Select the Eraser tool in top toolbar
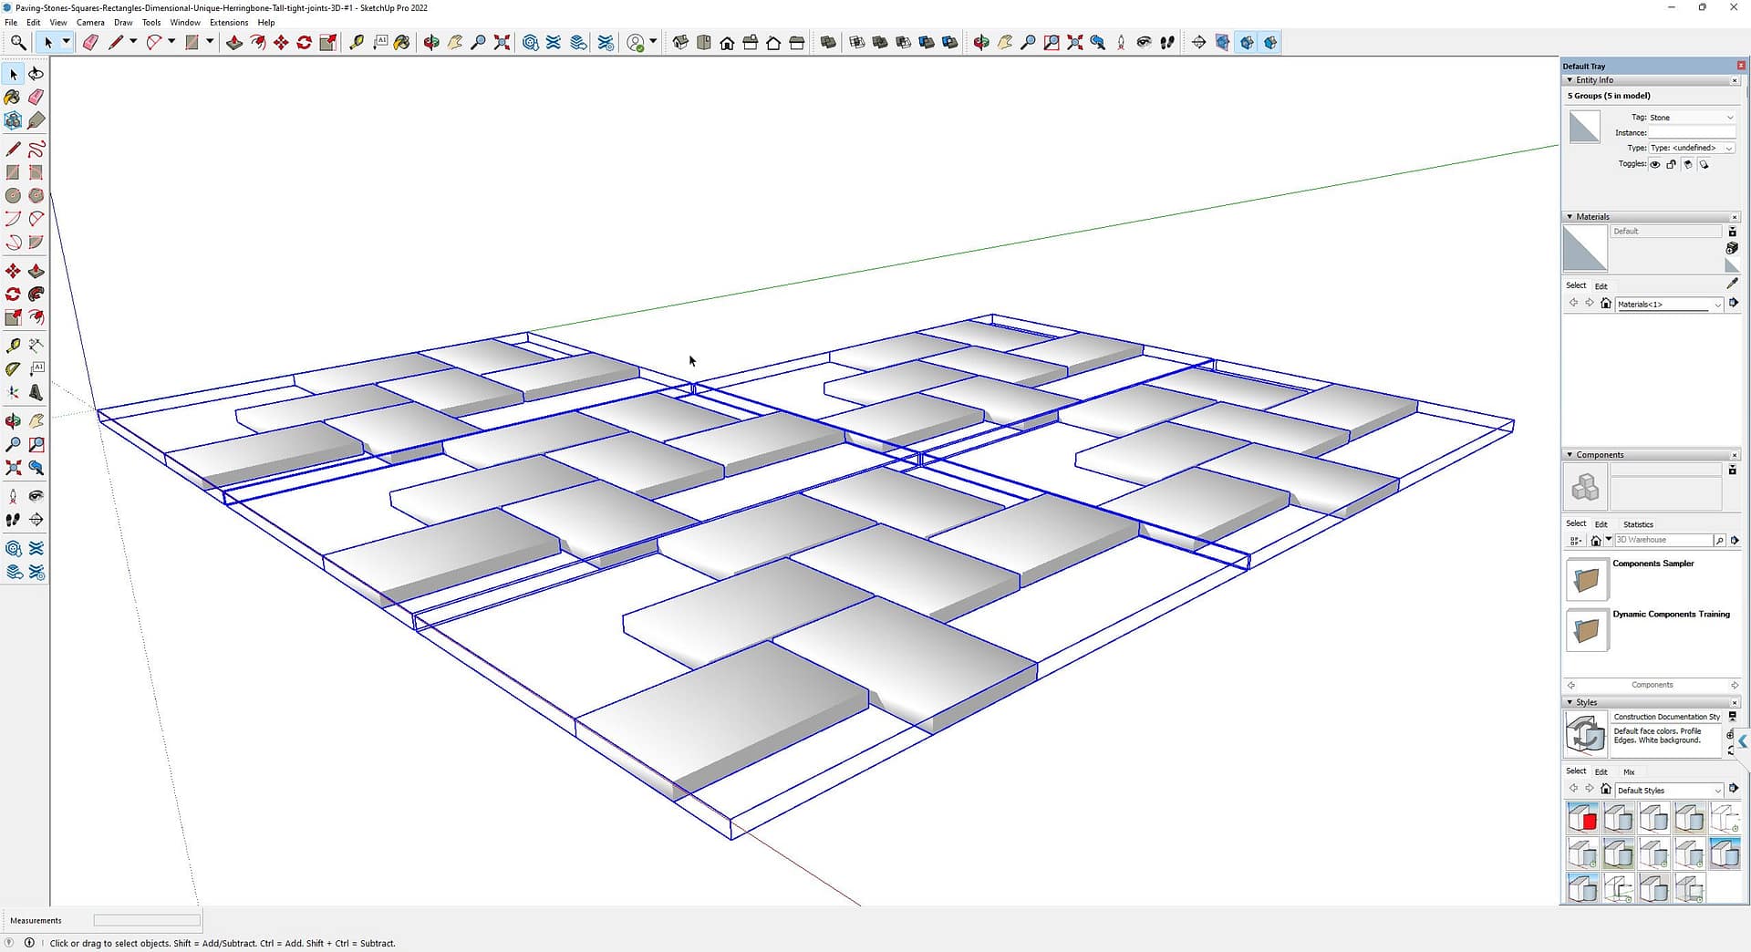This screenshot has height=952, width=1751. coord(90,43)
